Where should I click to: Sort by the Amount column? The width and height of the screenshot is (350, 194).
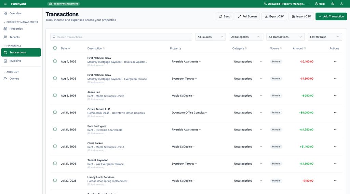299,48
